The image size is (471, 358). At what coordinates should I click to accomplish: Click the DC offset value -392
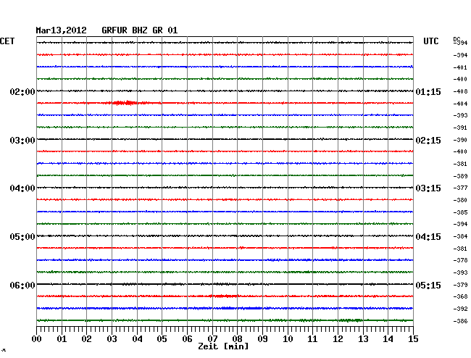pos(460,309)
